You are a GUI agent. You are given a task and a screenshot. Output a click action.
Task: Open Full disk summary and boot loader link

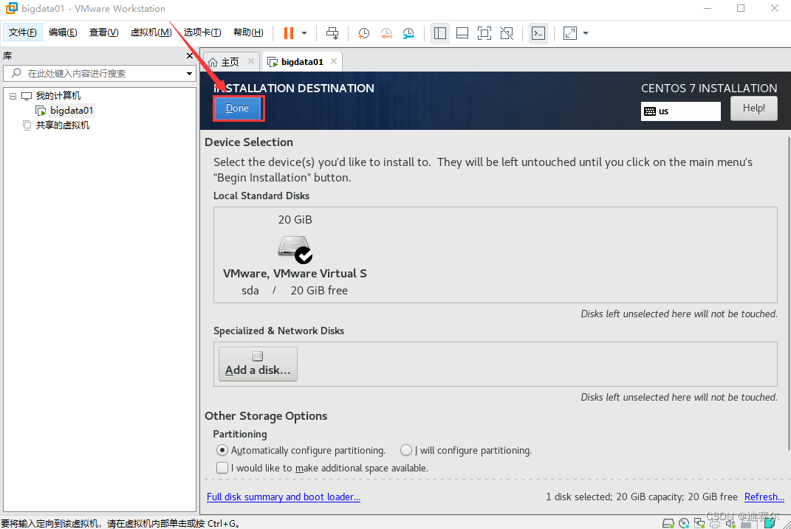(x=284, y=497)
